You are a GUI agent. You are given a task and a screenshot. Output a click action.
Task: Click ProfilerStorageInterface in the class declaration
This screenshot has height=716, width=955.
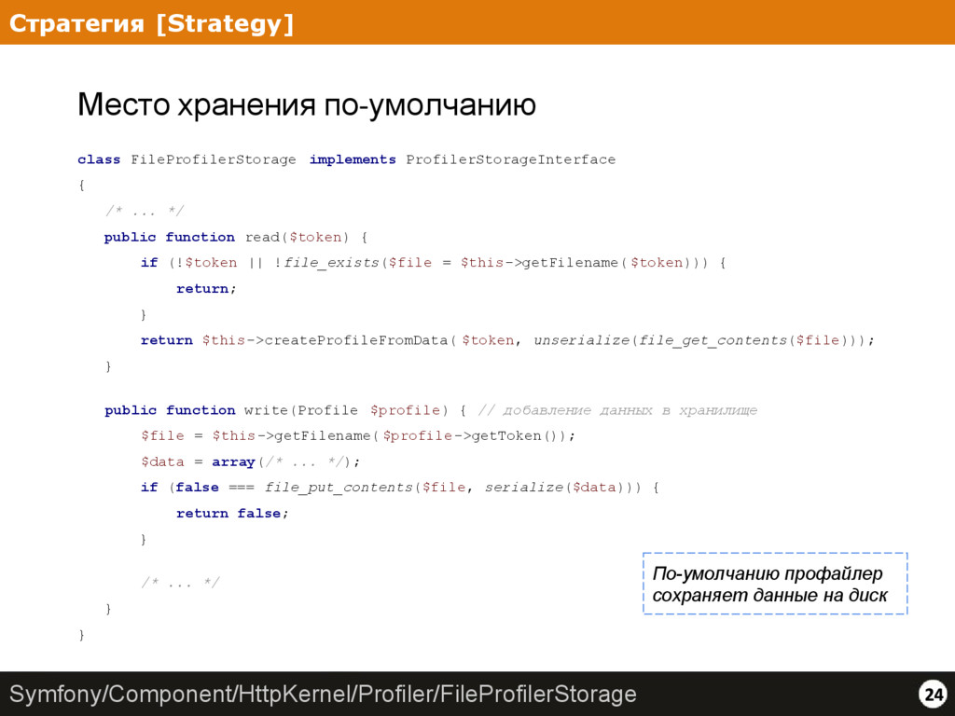point(510,159)
